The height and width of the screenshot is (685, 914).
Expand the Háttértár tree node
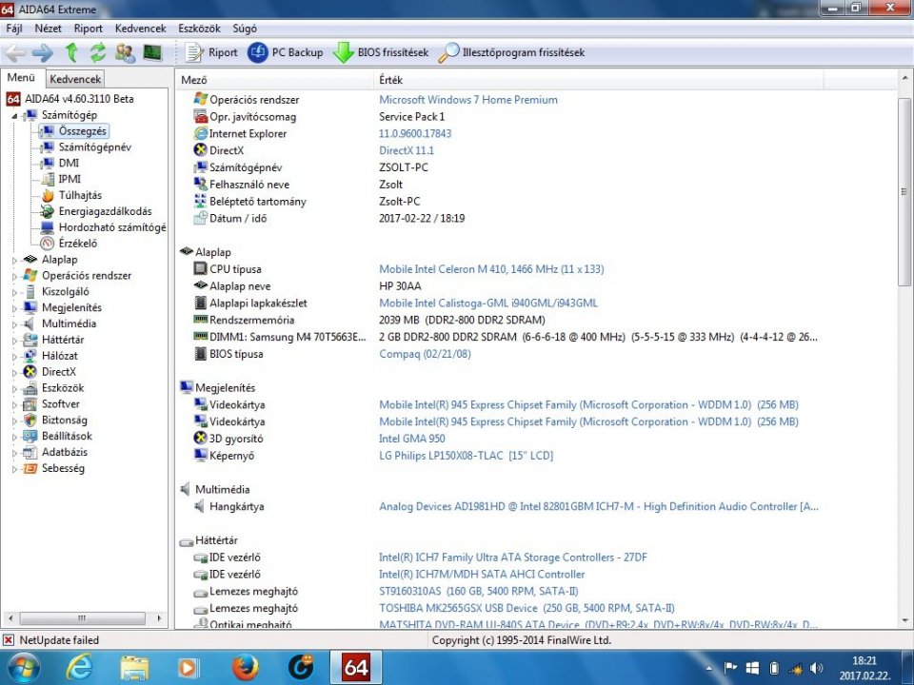pos(14,341)
